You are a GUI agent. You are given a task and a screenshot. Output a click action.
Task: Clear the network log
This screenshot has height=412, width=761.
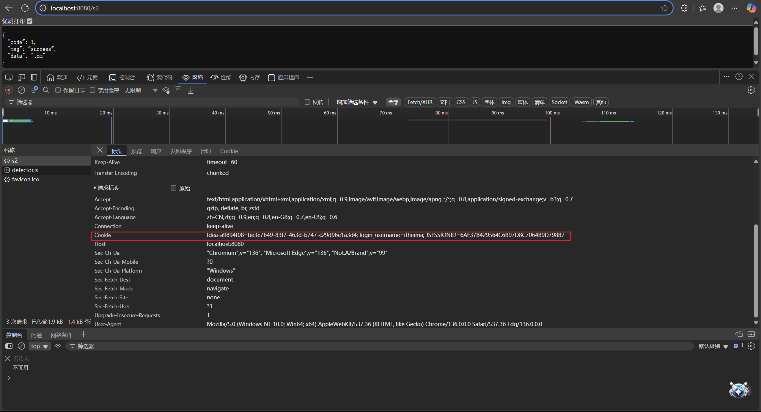[21, 90]
